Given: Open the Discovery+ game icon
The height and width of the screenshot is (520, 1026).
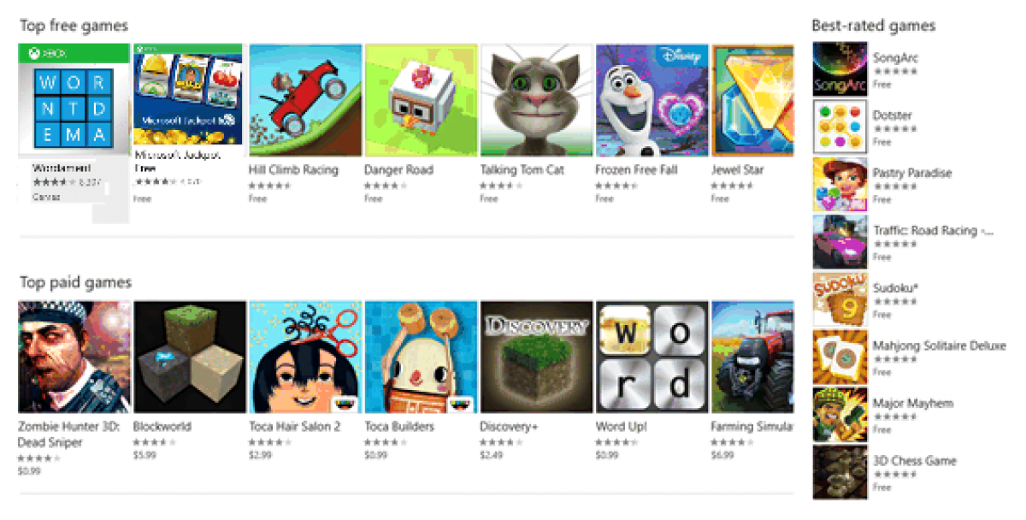Looking at the screenshot, I should [536, 357].
